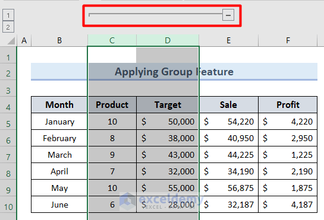Click the May cell

click(59, 188)
